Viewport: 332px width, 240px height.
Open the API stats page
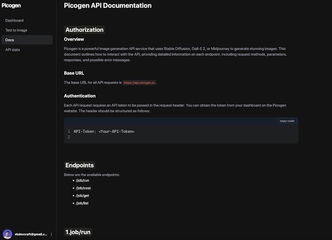[12, 50]
